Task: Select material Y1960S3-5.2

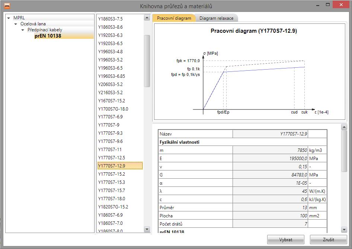Action: pyautogui.click(x=111, y=60)
